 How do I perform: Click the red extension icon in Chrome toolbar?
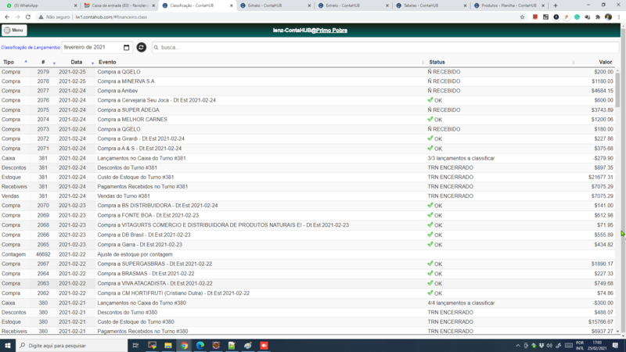point(535,17)
